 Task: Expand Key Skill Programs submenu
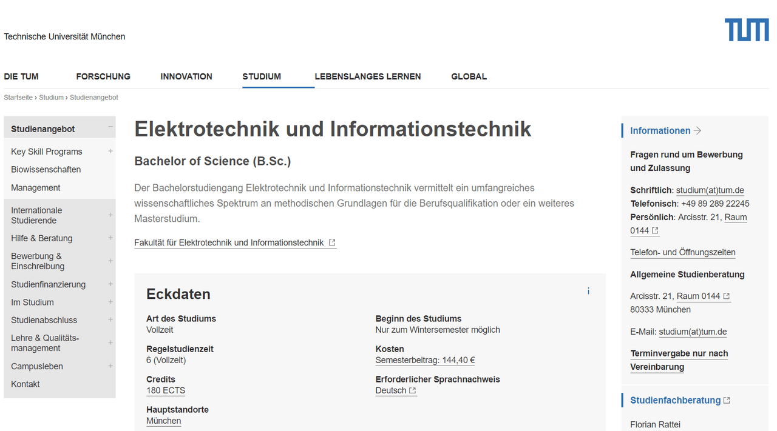coord(110,151)
